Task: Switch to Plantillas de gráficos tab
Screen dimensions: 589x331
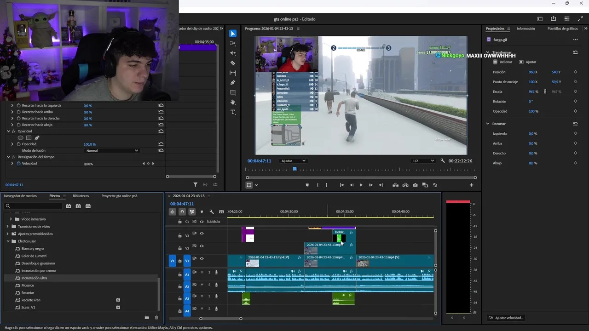Action: click(x=562, y=29)
